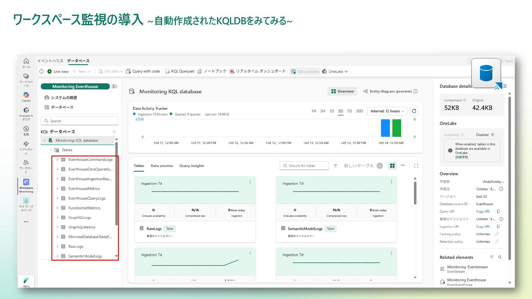Screen dimensions: 532x299
Task: Switch to the Data preview tab
Action: 162,166
